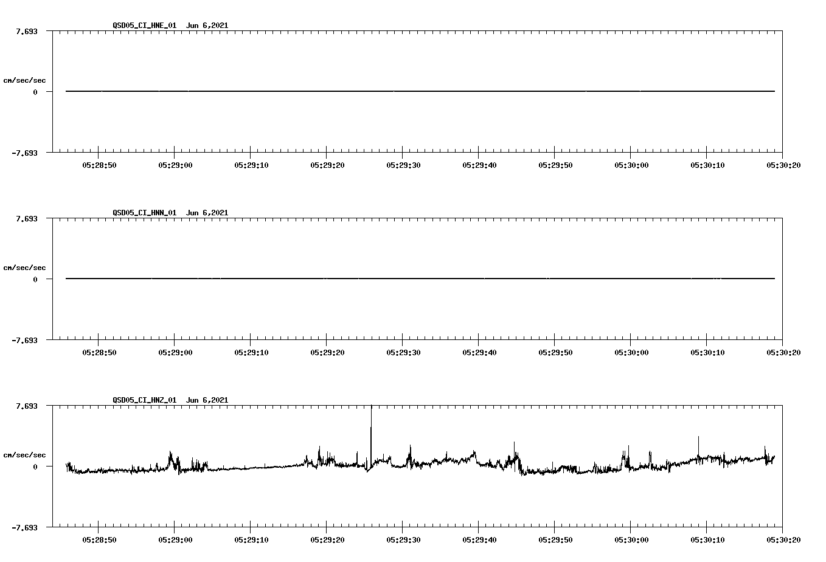826x562 pixels.
Task: Click 05:29:40 label on HNN axis
Action: (x=479, y=352)
